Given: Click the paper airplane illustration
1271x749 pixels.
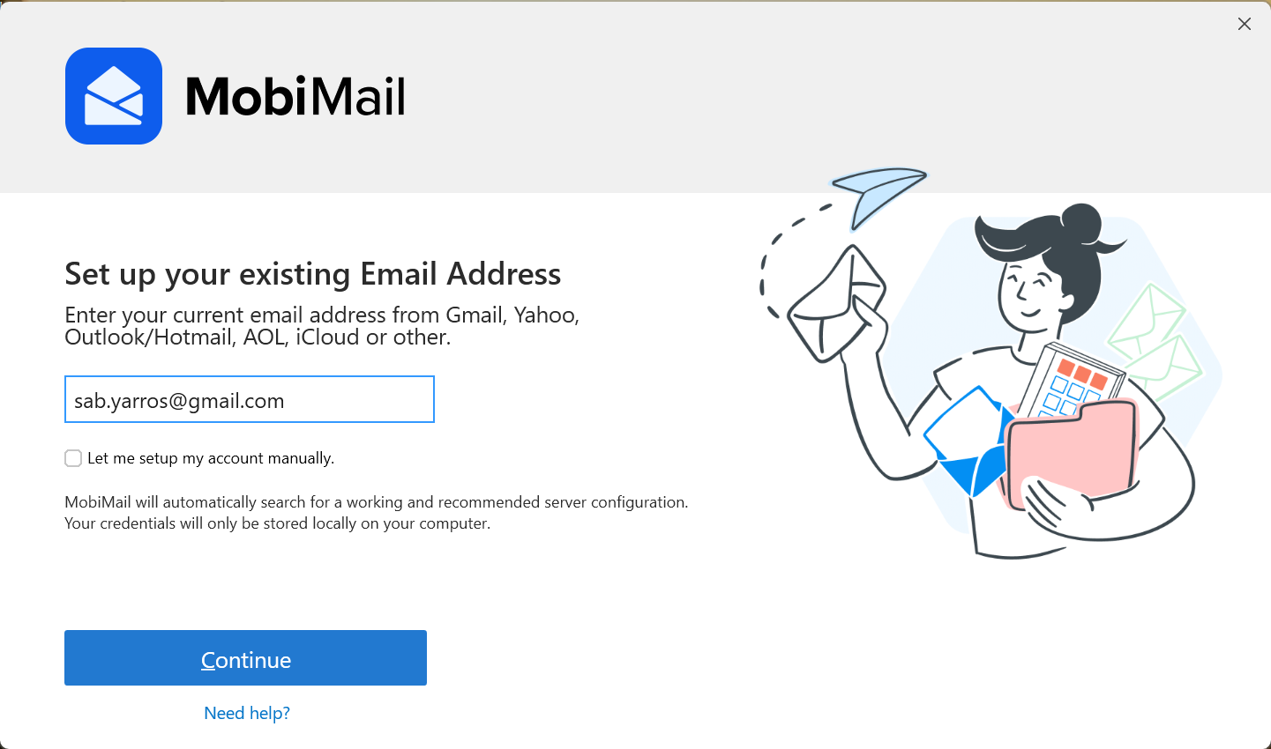Looking at the screenshot, I should (879, 196).
